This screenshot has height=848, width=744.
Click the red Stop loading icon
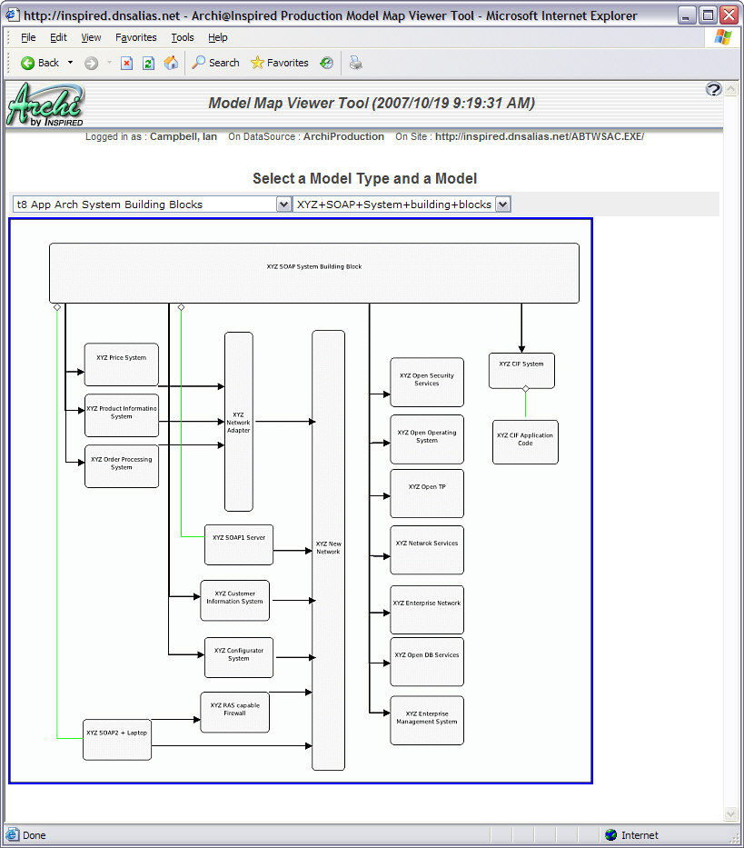[125, 63]
